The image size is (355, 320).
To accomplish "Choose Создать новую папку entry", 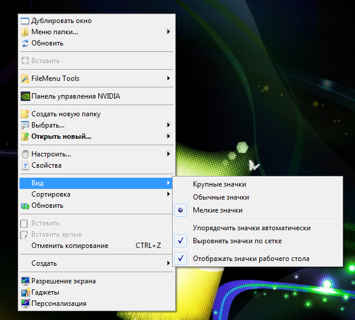I will click(96, 114).
